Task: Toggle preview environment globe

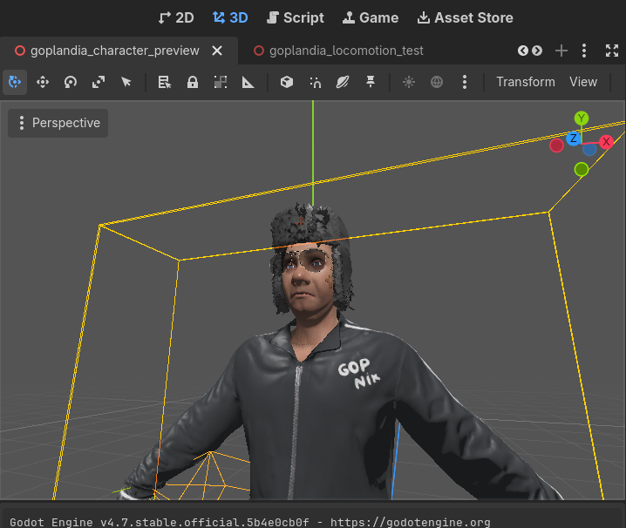Action: pos(437,82)
